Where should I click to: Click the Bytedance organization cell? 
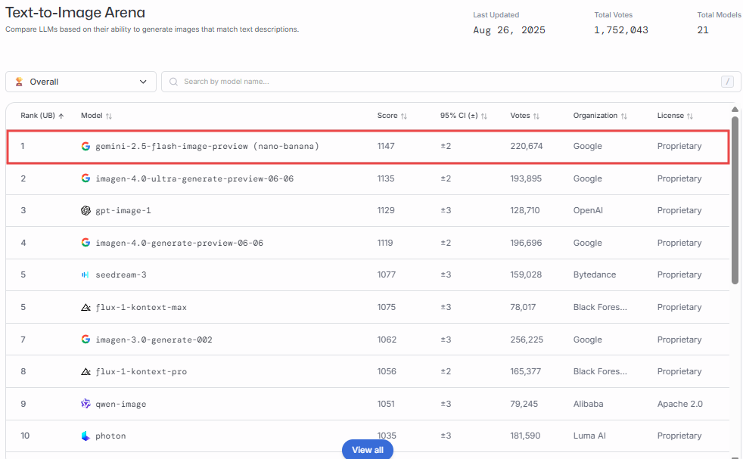pos(595,274)
